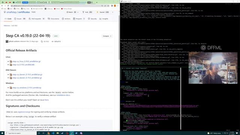Open the sigstore/cosign link

[24, 112]
